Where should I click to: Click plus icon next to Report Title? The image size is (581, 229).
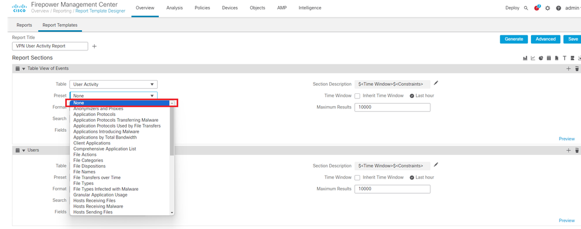point(94,46)
